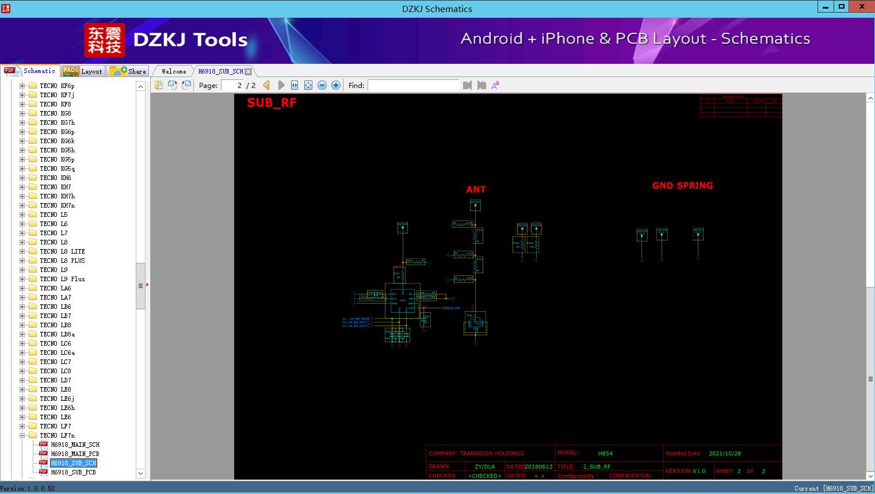The height and width of the screenshot is (494, 875).
Task: Select the H6918_SUB_SCH document tab
Action: coord(220,71)
